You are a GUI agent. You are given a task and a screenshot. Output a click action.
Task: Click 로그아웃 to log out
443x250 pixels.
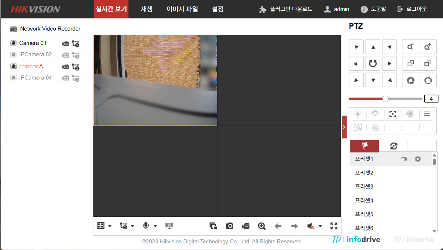click(x=412, y=9)
